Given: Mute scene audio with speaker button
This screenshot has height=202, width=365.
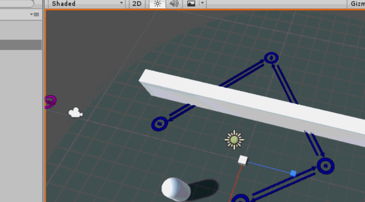Looking at the screenshot, I should (174, 4).
